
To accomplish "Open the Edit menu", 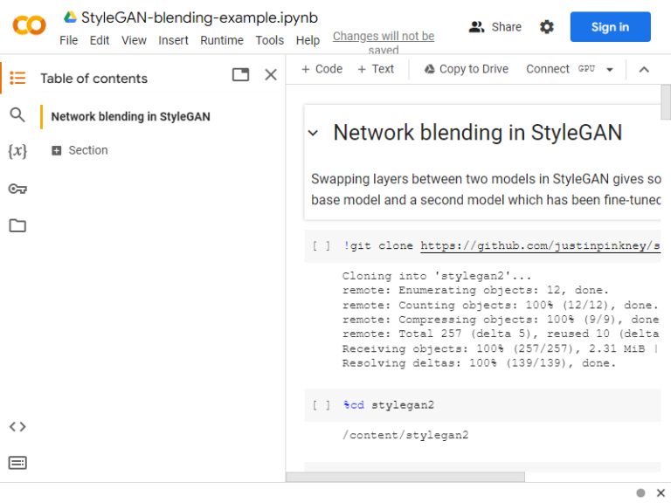I will [100, 40].
